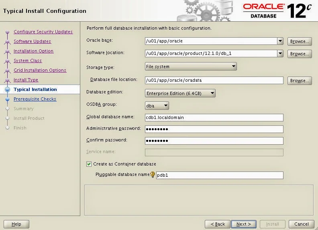318x230 pixels.
Task: Click the Help button
Action: click(x=16, y=224)
